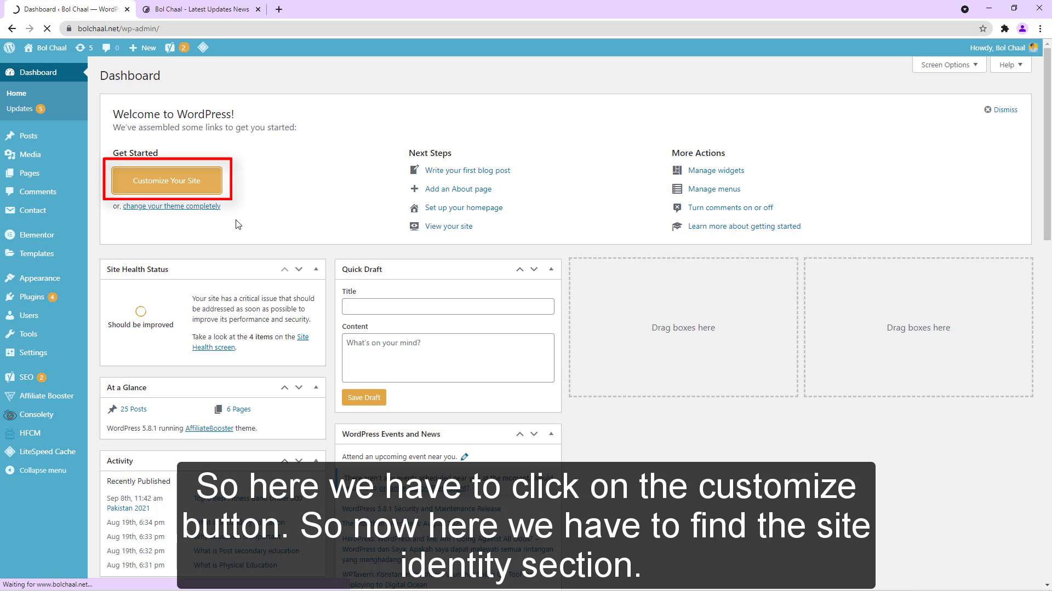Click Write your first blog post

[467, 170]
